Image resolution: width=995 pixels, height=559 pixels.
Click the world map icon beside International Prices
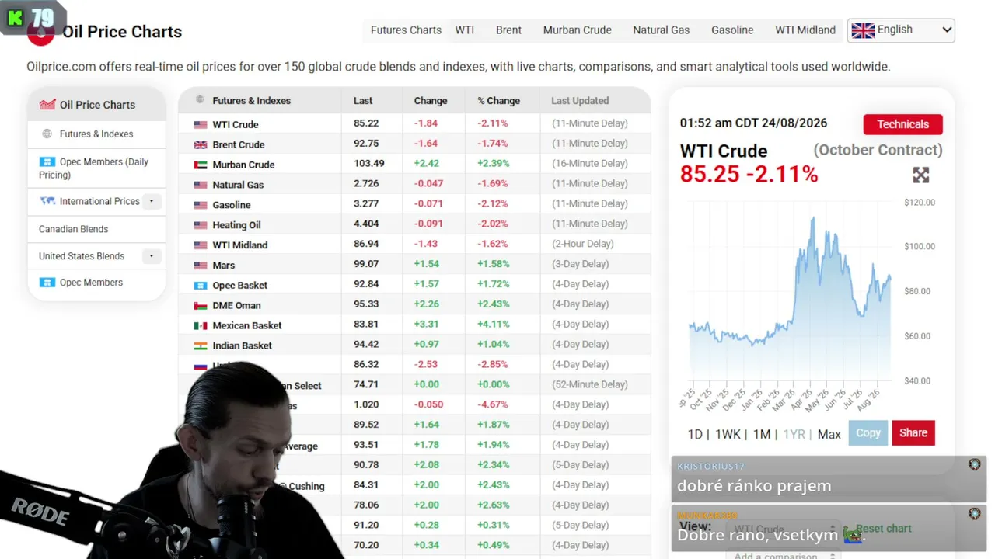pyautogui.click(x=47, y=201)
